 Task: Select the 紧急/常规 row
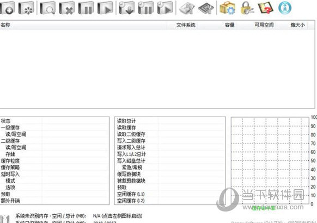click(170, 167)
